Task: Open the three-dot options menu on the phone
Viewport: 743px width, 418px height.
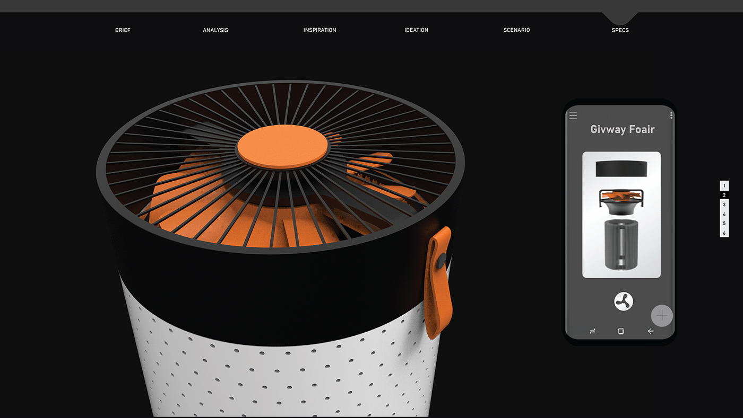Action: pos(671,115)
